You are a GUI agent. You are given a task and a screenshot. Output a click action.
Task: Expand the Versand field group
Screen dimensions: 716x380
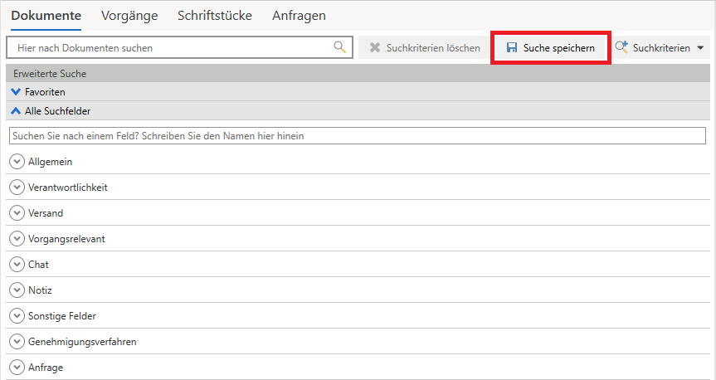[x=17, y=212]
